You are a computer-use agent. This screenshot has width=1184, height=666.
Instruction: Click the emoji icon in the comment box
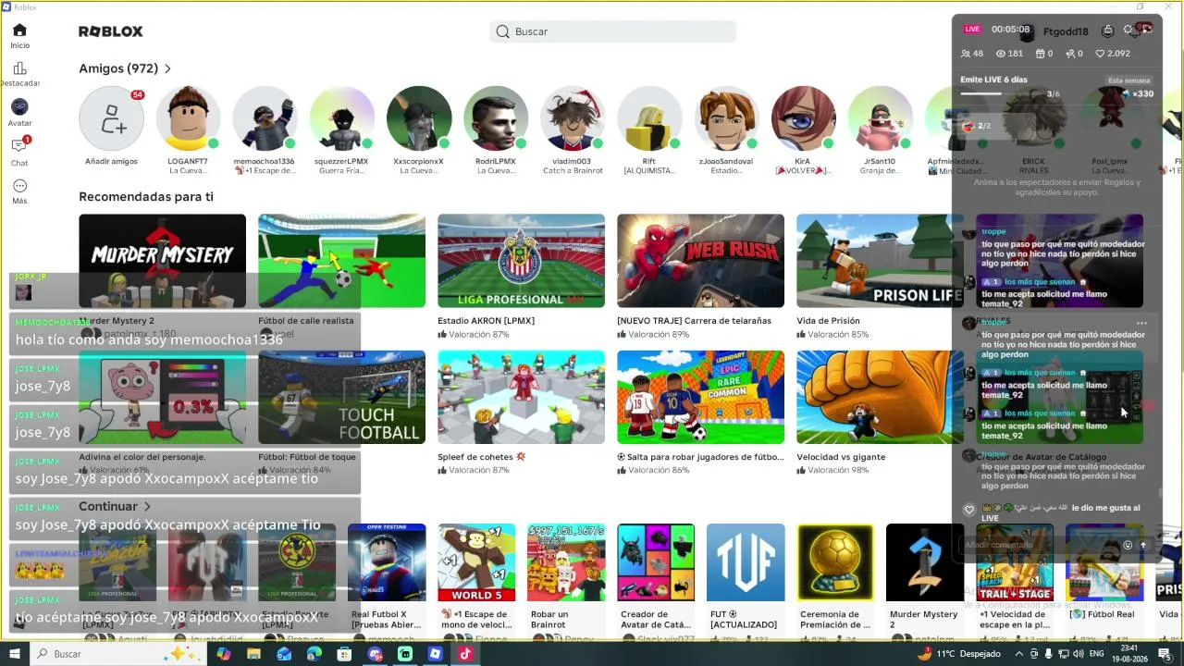[1127, 546]
